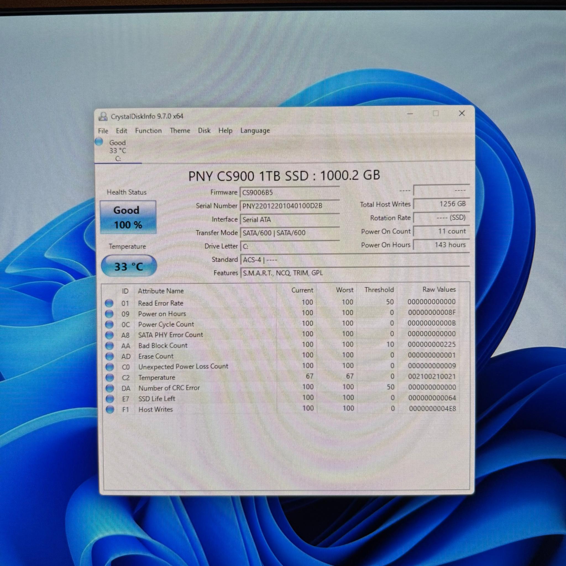The image size is (566, 566).
Task: Click raw value 000000000225
Action: [431, 345]
